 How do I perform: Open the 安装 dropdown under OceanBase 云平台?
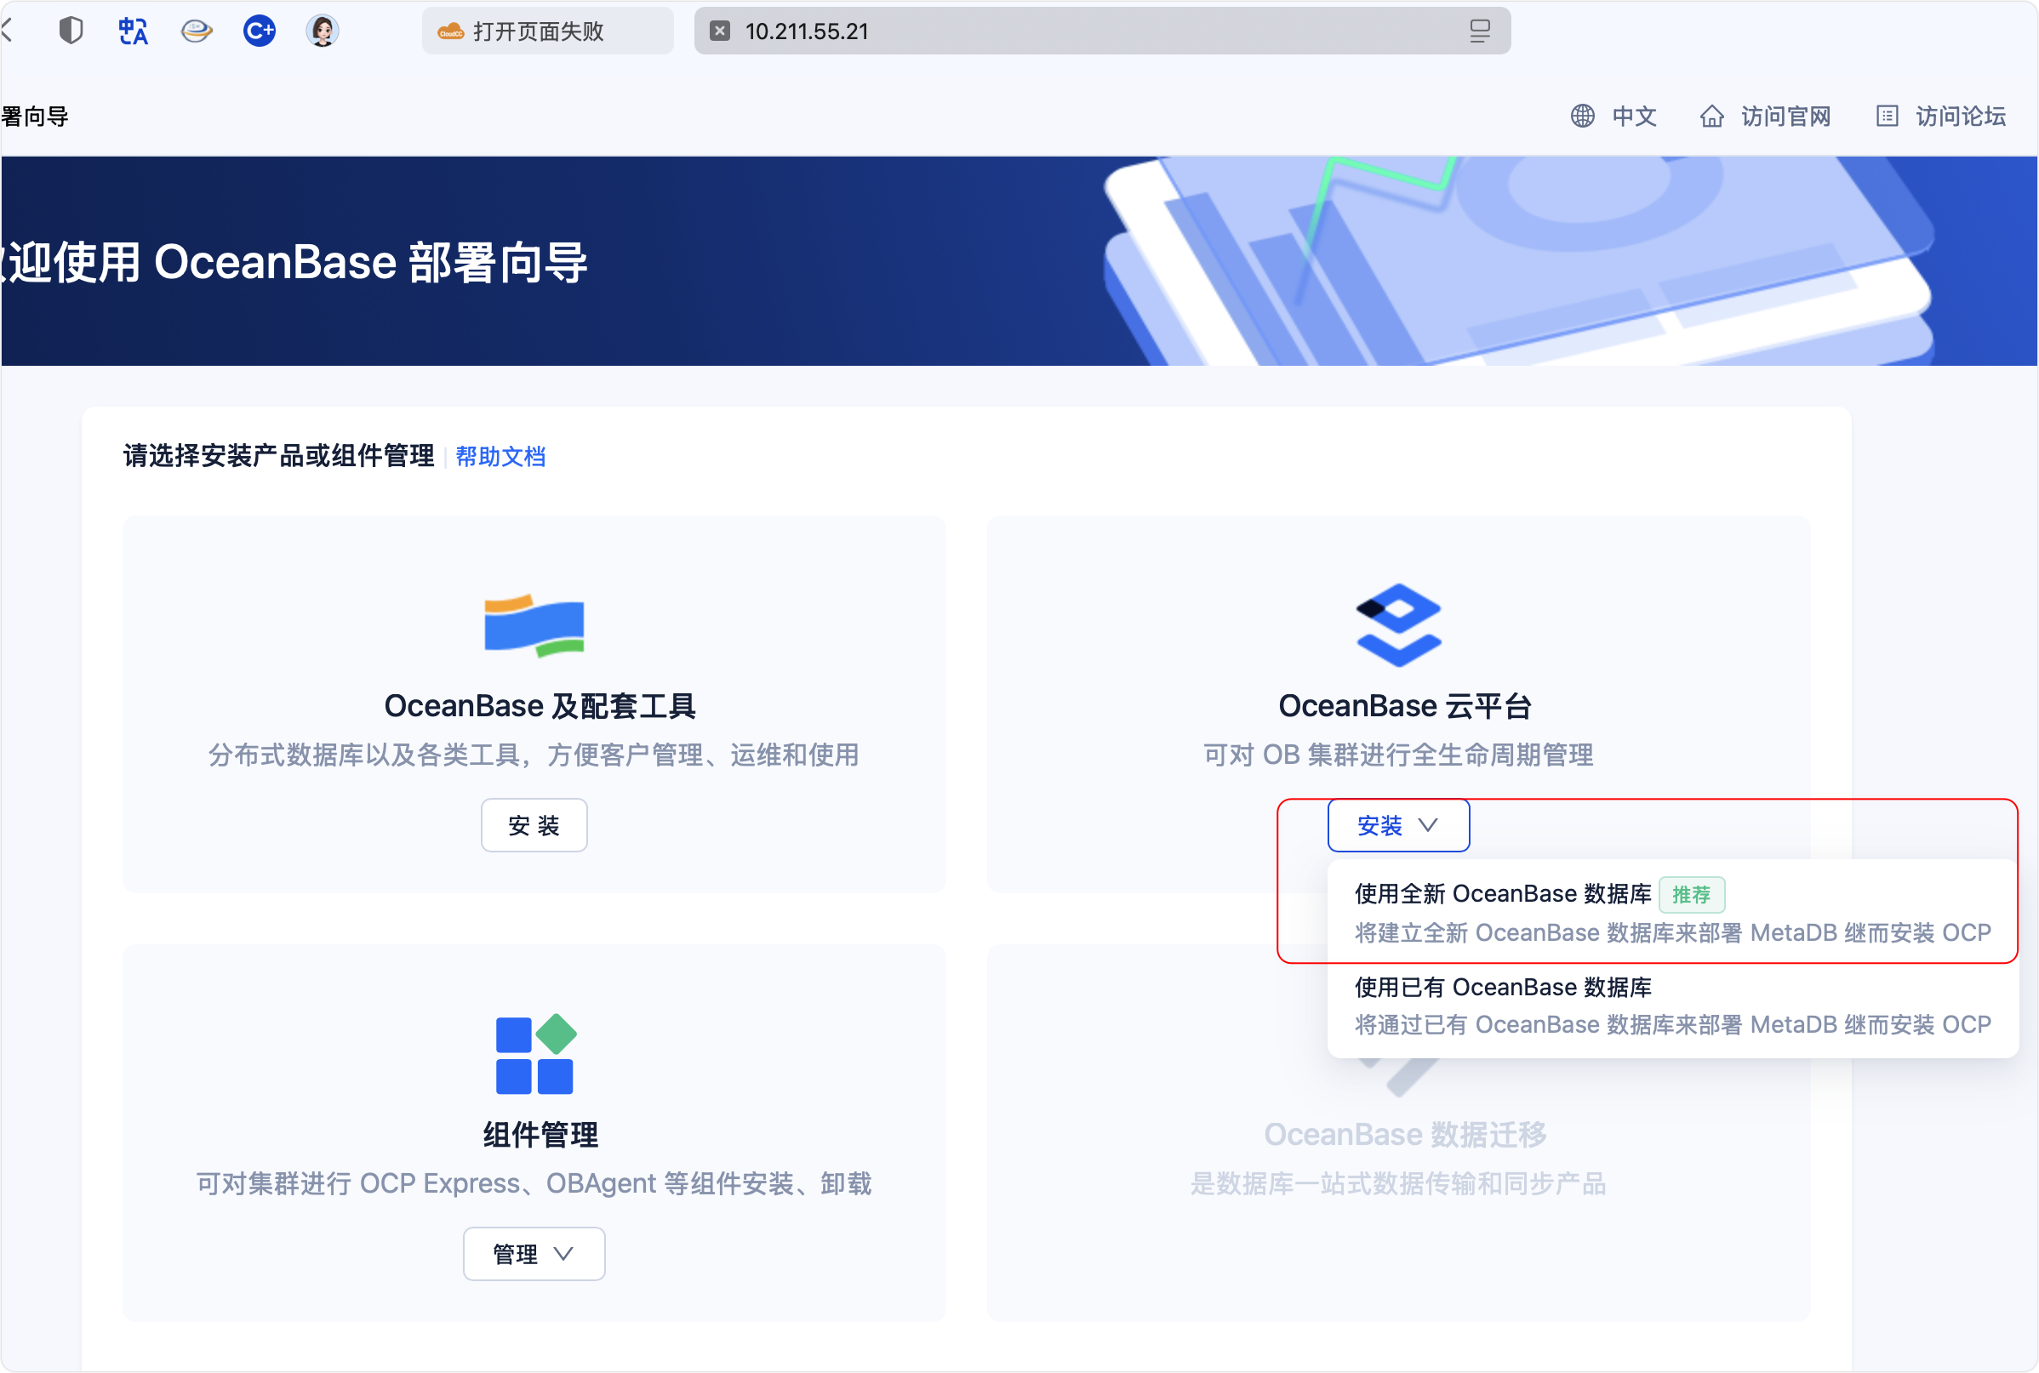[1397, 824]
